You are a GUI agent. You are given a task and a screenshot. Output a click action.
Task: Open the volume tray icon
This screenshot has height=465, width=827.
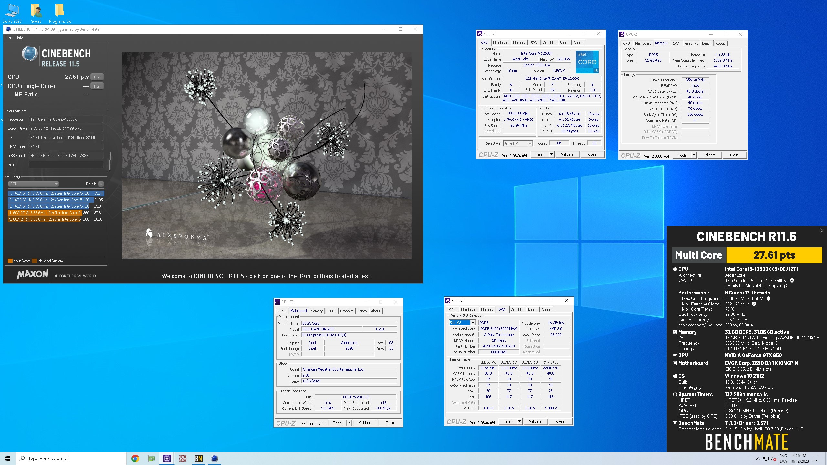[773, 459]
